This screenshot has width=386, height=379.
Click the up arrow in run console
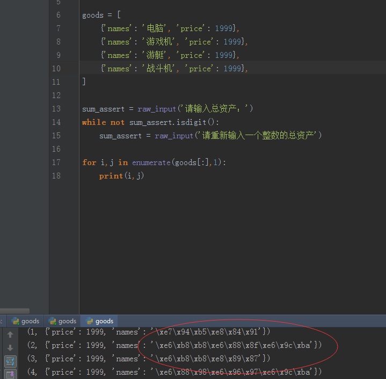click(10, 335)
